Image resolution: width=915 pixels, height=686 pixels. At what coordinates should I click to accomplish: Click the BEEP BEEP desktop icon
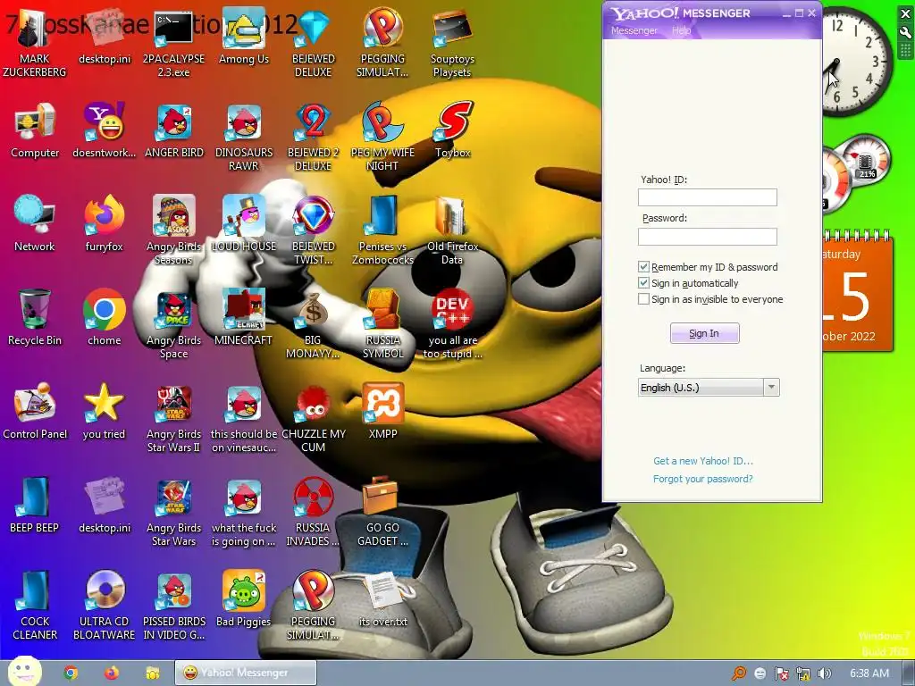35,505
